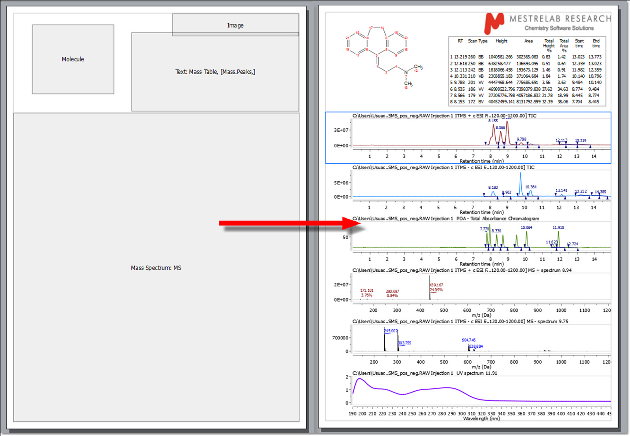The width and height of the screenshot is (630, 436).
Task: Click the Mestrelab Research logo image
Action: click(548, 23)
